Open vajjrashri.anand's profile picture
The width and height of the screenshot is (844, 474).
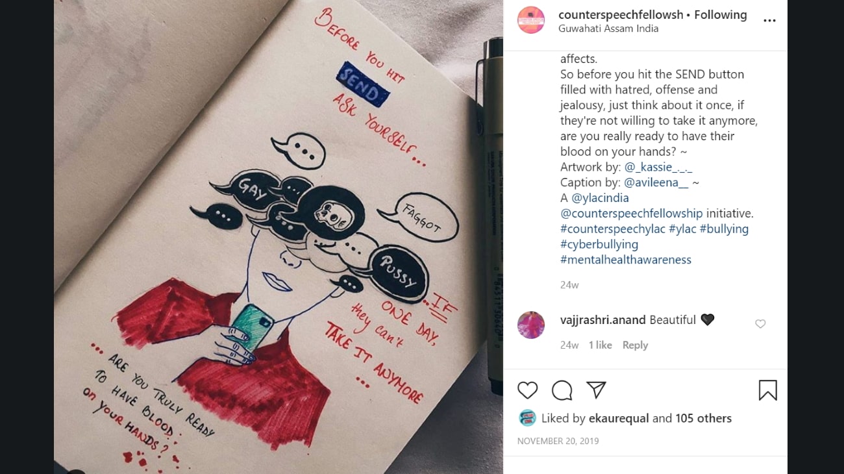[531, 325]
